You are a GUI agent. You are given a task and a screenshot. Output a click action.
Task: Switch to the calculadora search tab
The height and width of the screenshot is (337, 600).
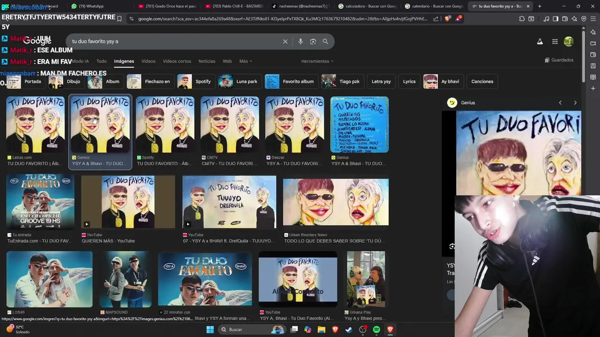pos(367,6)
